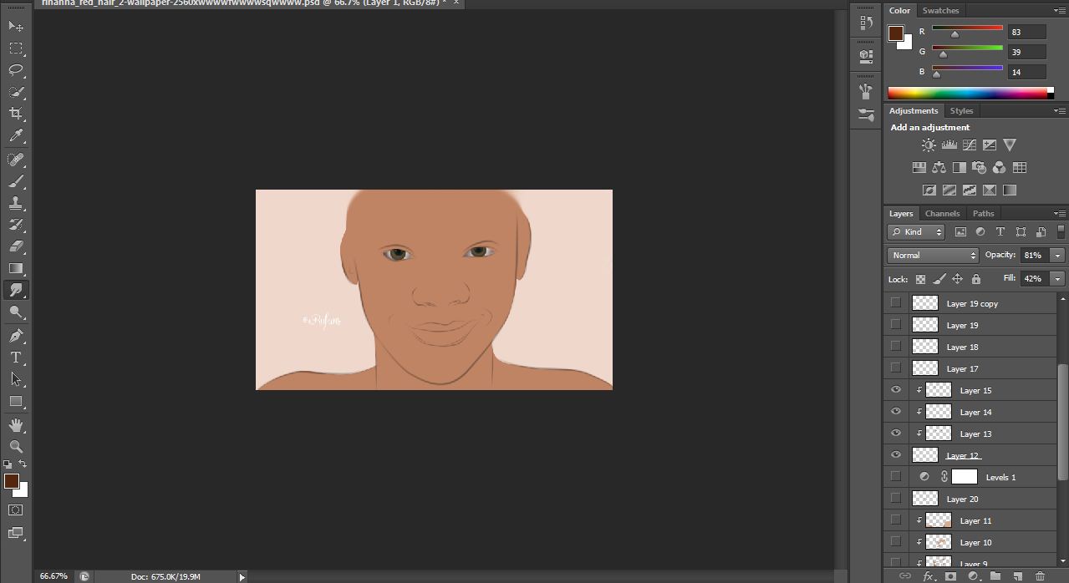Click the foreground color swatch in toolbar

tap(12, 481)
